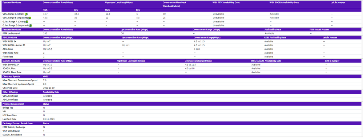Click the WBC SOADSL Availability Date header
The height and width of the screenshot is (138, 363).
(266, 61)
